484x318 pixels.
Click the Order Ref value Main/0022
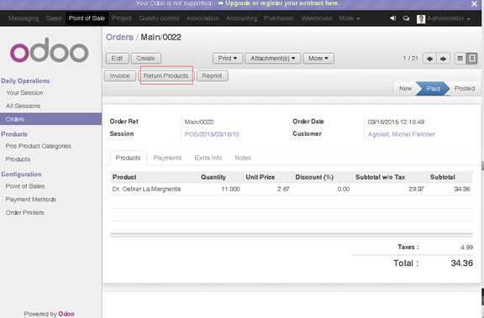tap(199, 122)
